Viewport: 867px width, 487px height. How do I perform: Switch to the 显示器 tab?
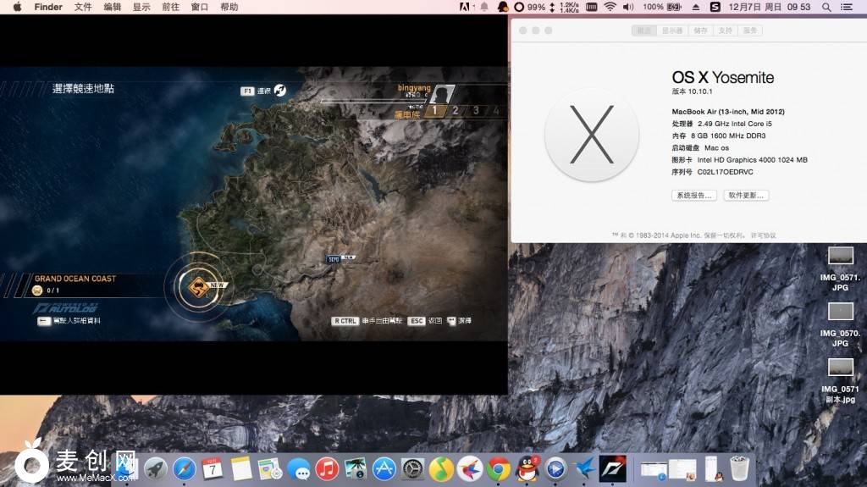point(672,30)
